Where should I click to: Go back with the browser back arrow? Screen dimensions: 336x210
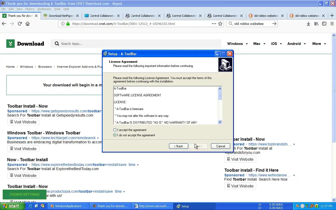[4, 24]
